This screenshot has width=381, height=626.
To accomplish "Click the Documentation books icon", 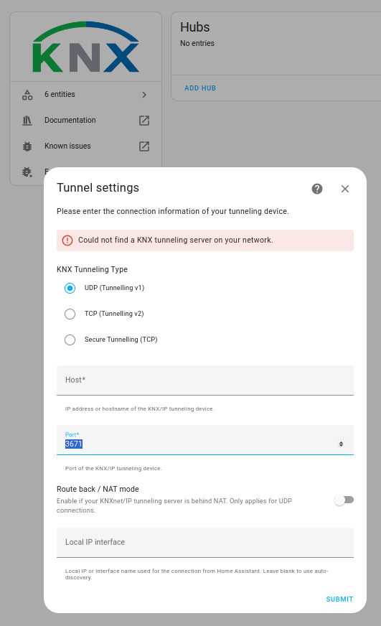I will (x=27, y=120).
